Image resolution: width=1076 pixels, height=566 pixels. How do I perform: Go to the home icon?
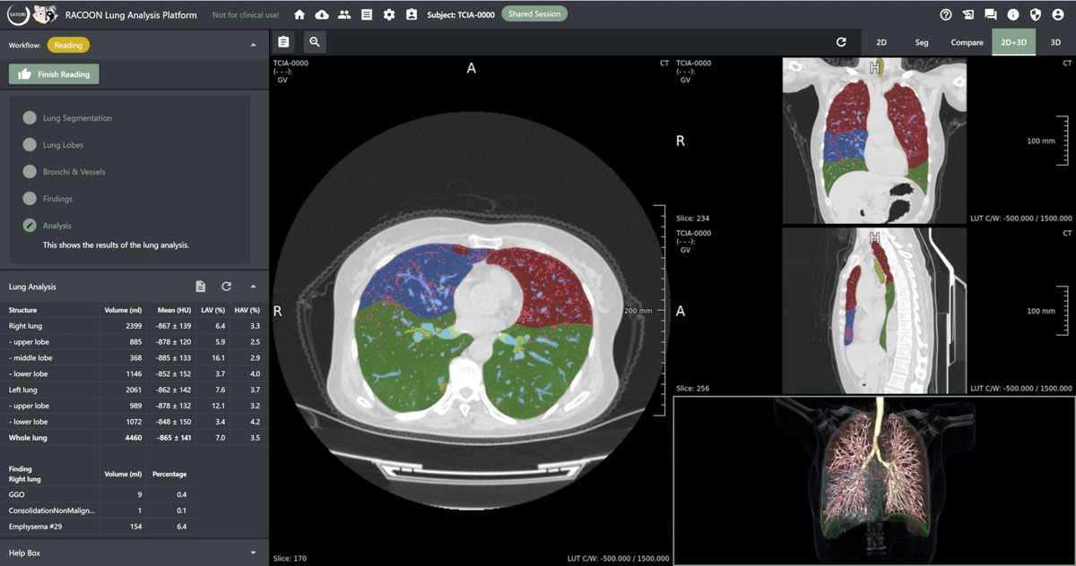click(299, 14)
